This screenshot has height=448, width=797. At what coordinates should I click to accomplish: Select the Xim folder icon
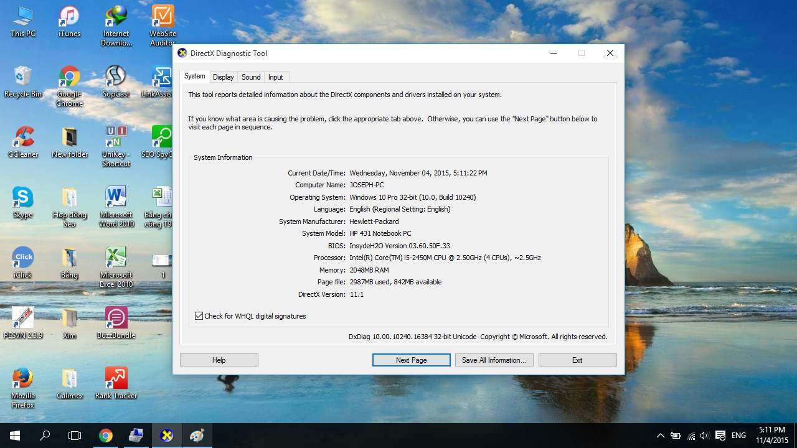[x=69, y=323]
